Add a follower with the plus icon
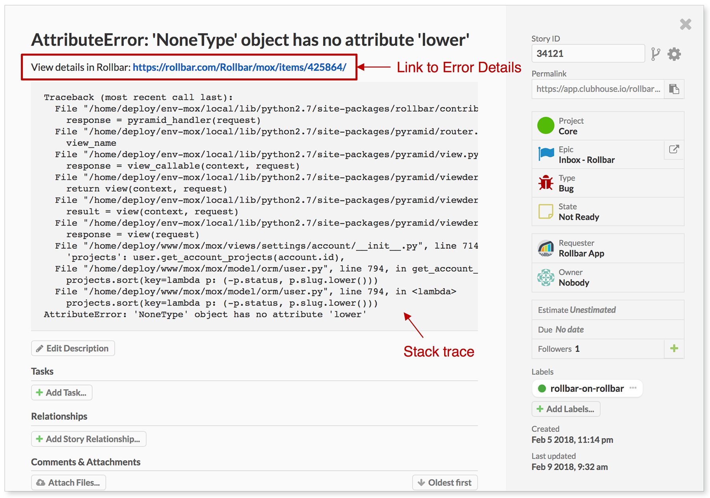The image size is (710, 498). pyautogui.click(x=674, y=348)
